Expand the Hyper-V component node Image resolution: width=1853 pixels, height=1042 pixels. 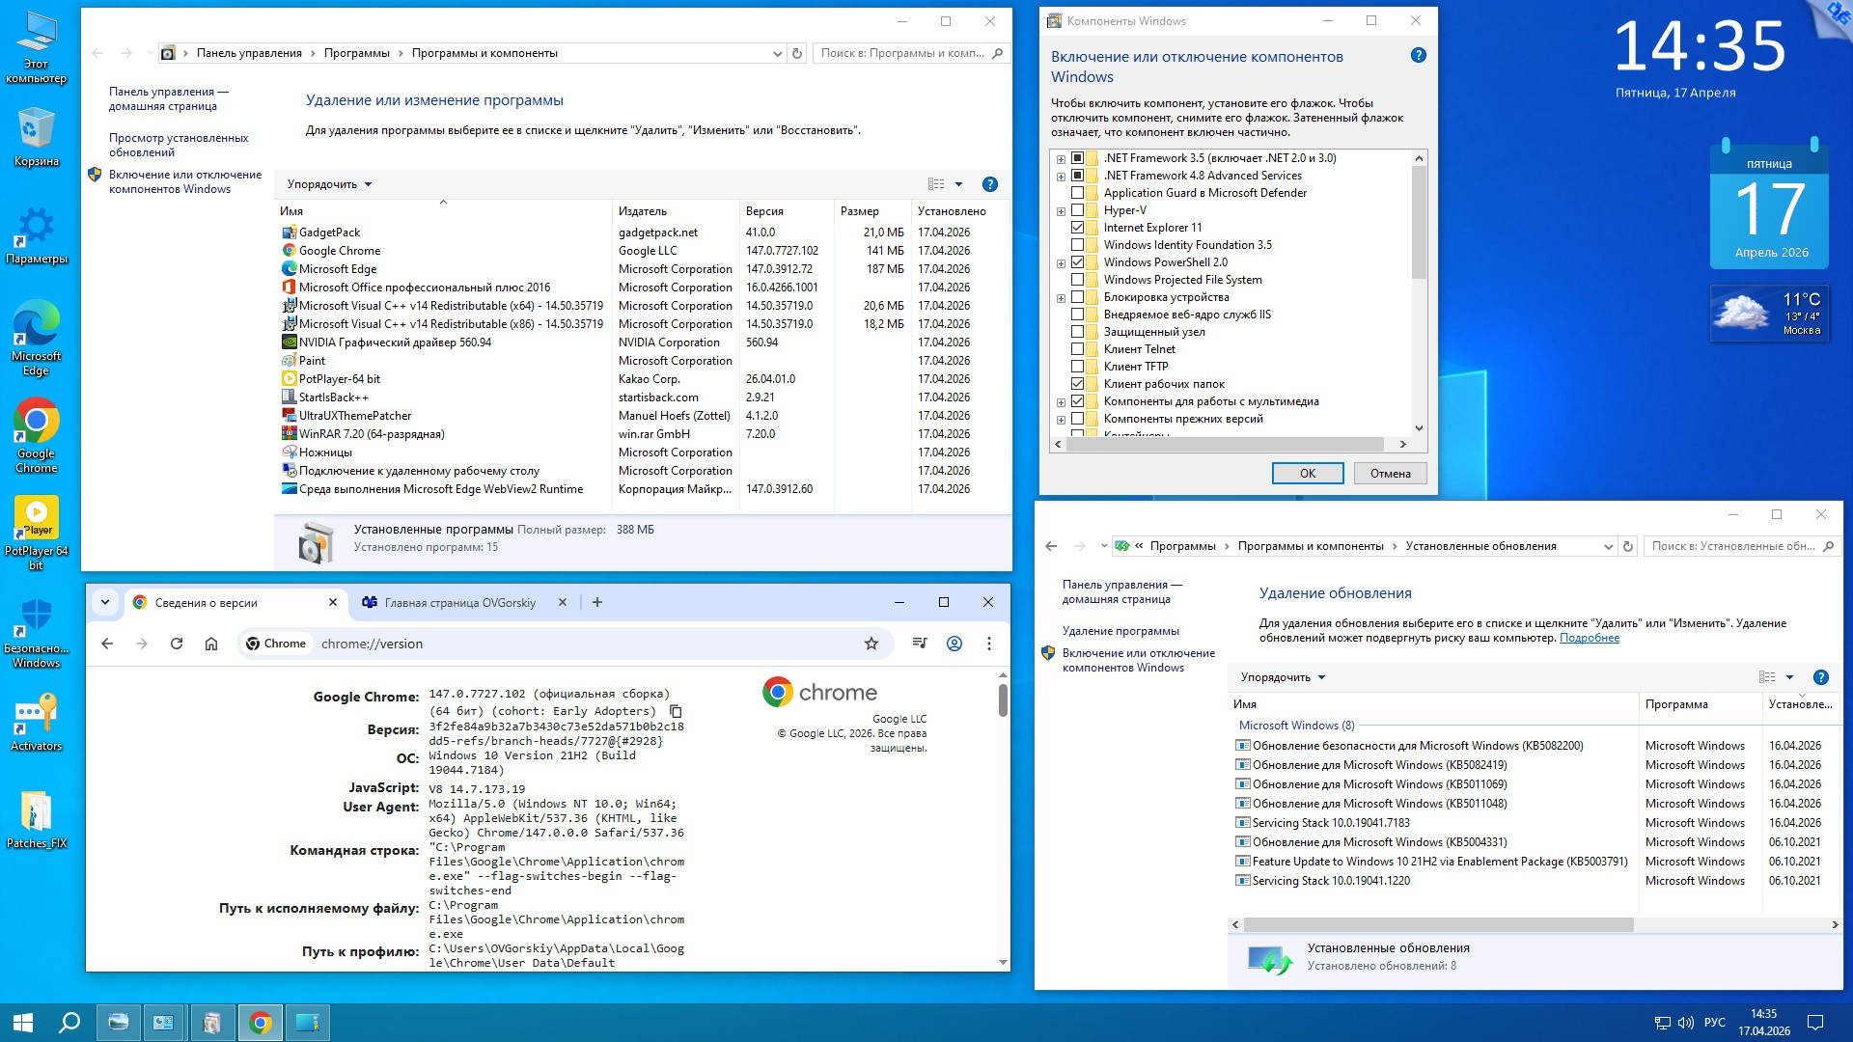[1061, 211]
